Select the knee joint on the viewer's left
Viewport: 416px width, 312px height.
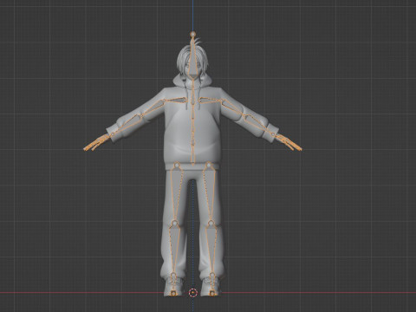(x=174, y=224)
